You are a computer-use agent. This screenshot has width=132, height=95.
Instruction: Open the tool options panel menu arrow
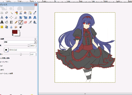click(x=35, y=39)
